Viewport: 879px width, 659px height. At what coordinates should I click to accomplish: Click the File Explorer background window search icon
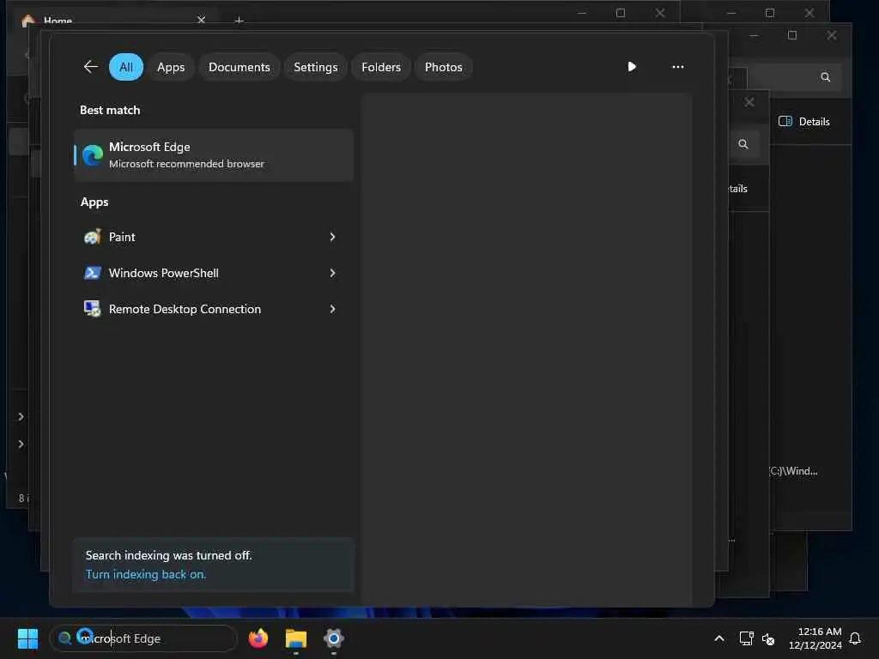[826, 77]
